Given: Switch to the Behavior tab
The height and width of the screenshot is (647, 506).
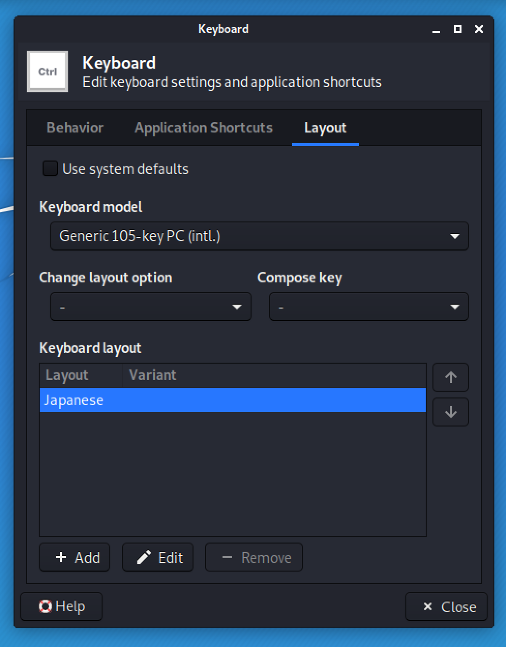Looking at the screenshot, I should (75, 128).
